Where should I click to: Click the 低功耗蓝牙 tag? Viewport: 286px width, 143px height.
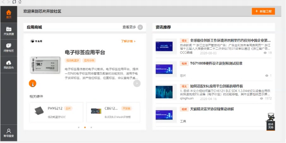click(73, 61)
